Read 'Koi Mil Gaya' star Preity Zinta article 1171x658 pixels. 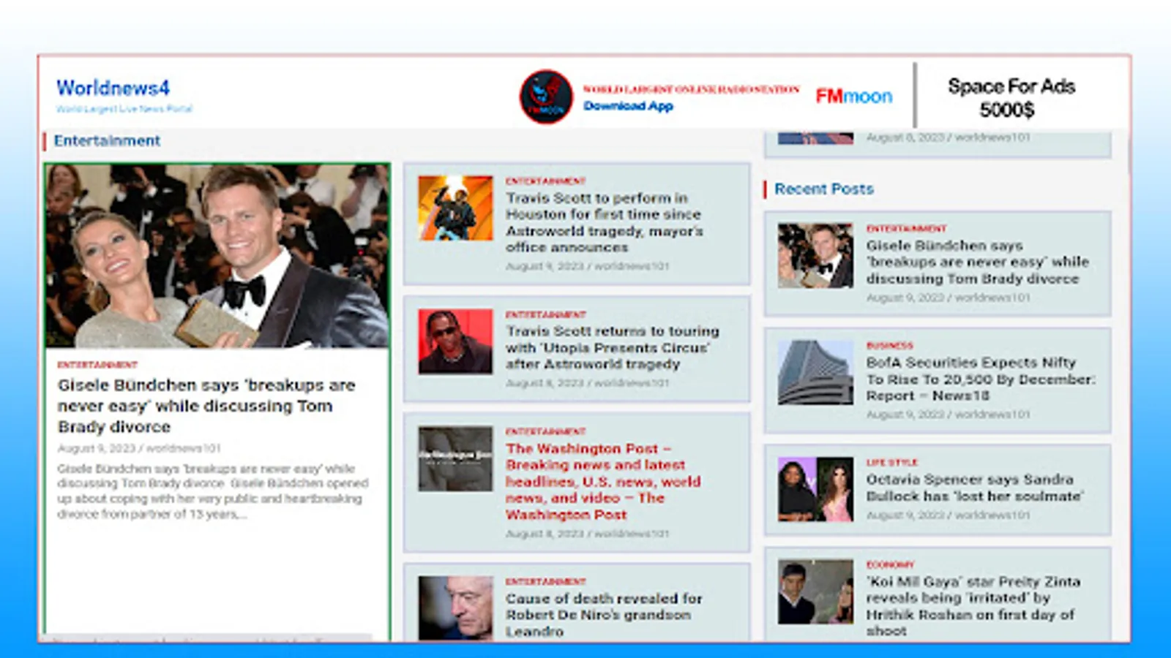[x=973, y=606]
